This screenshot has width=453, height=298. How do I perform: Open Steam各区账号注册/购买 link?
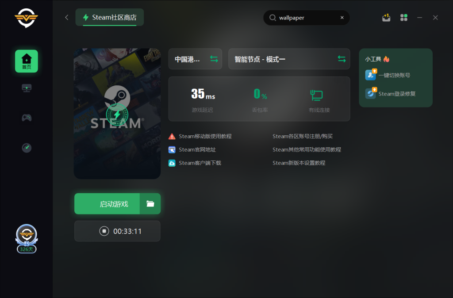[303, 136]
